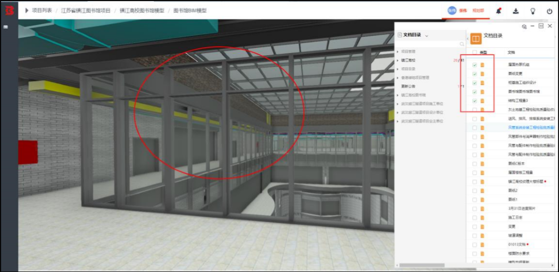Click the download icon in the header
This screenshot has height=272, width=559.
(515, 11)
